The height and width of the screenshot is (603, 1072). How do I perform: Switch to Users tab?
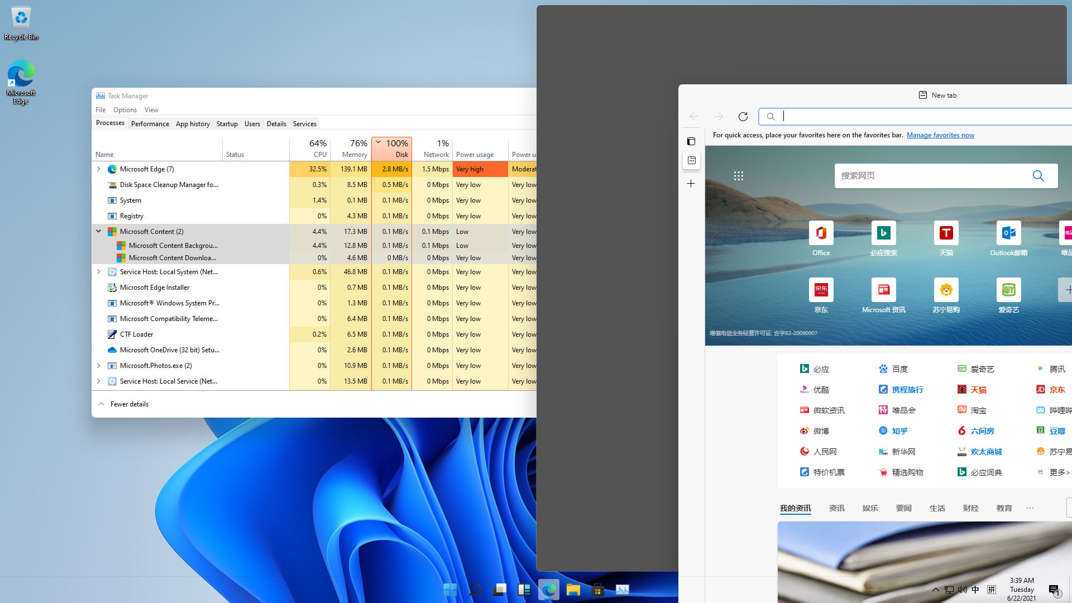click(x=252, y=124)
